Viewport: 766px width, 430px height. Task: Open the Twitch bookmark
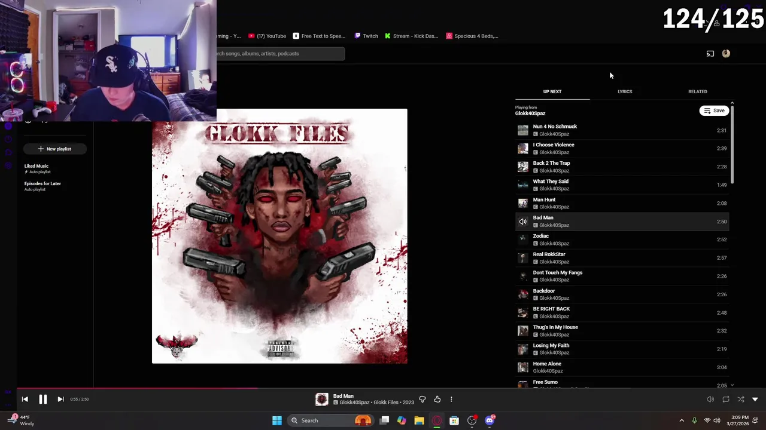tap(366, 36)
